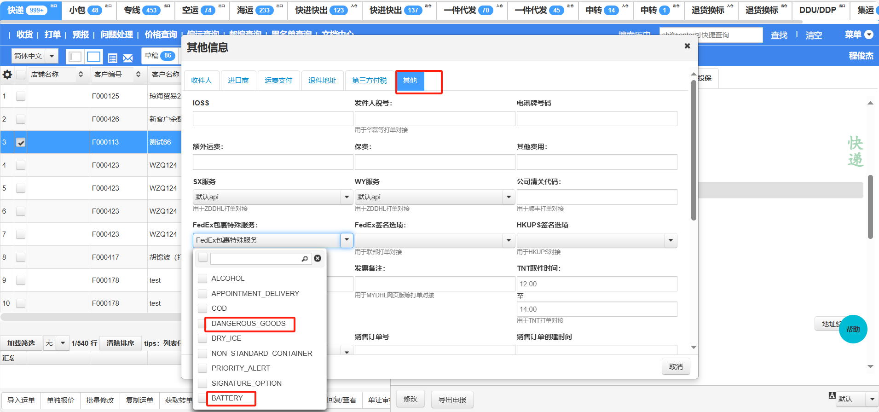This screenshot has width=879, height=412.
Task: Check the select-all box in FedEx options list
Action: (203, 258)
